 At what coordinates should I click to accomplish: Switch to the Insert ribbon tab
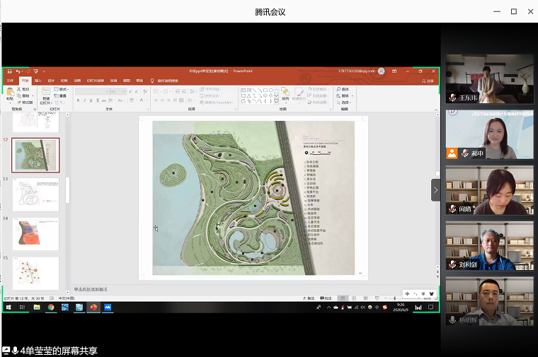[38, 81]
